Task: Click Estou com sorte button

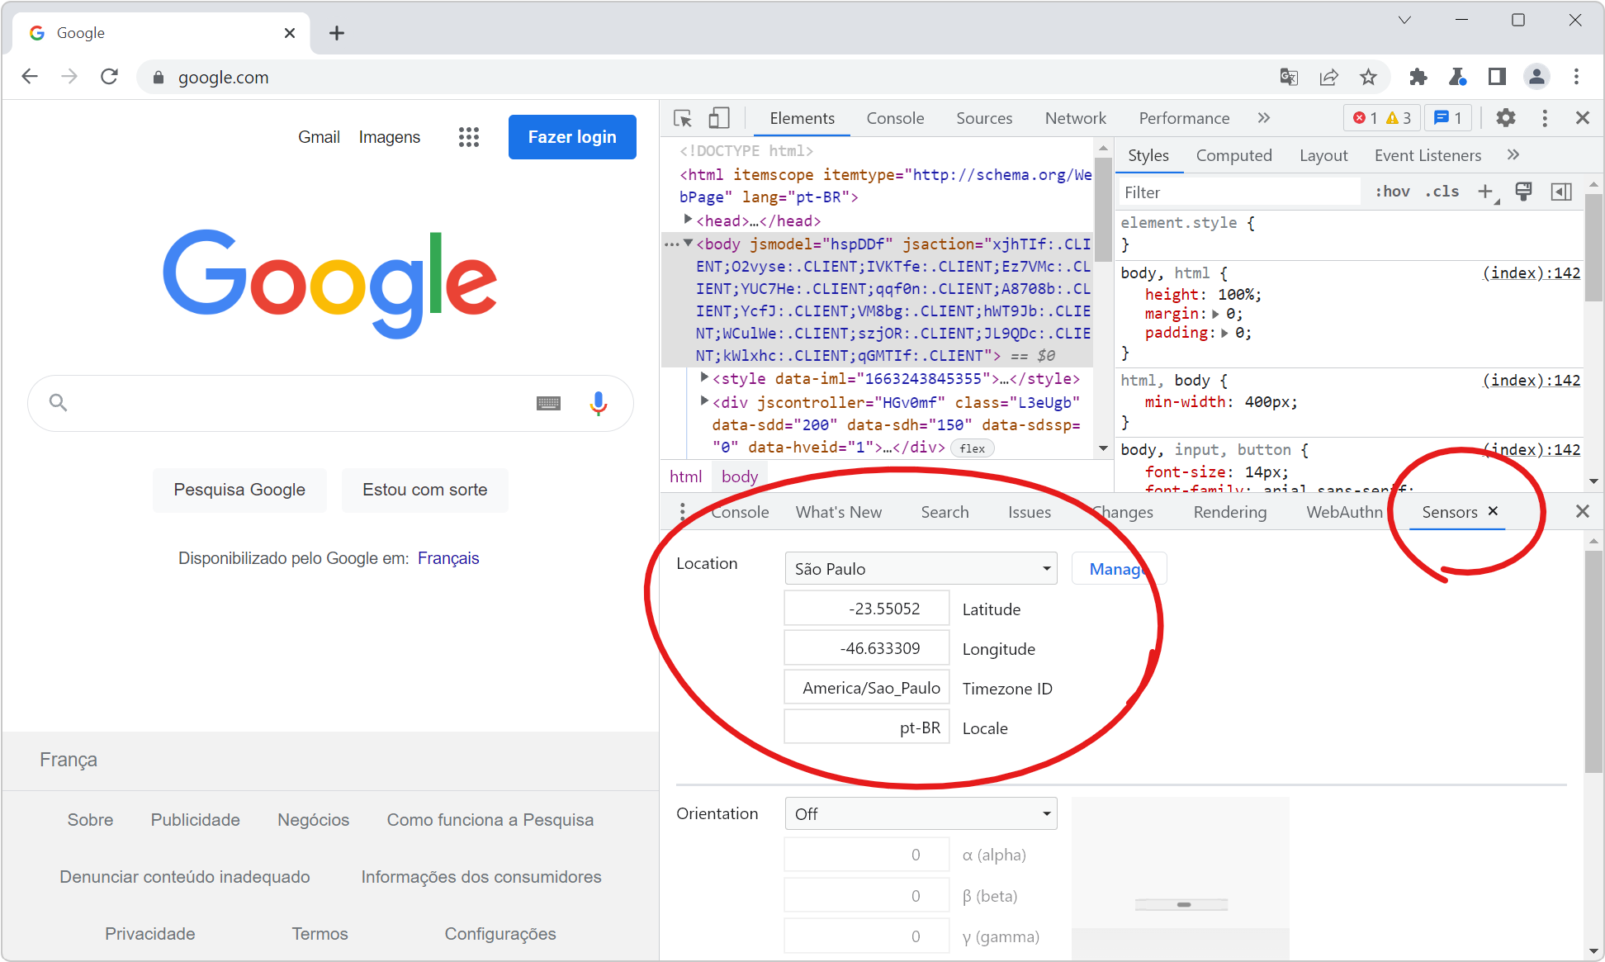Action: pos(424,490)
